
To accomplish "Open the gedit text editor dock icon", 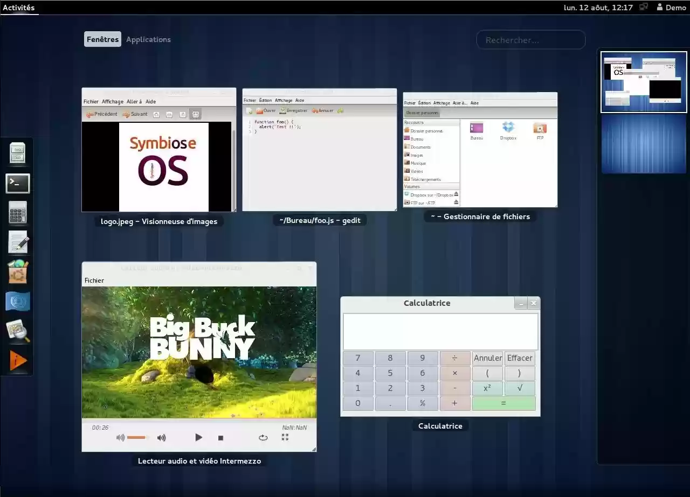I will coord(18,242).
